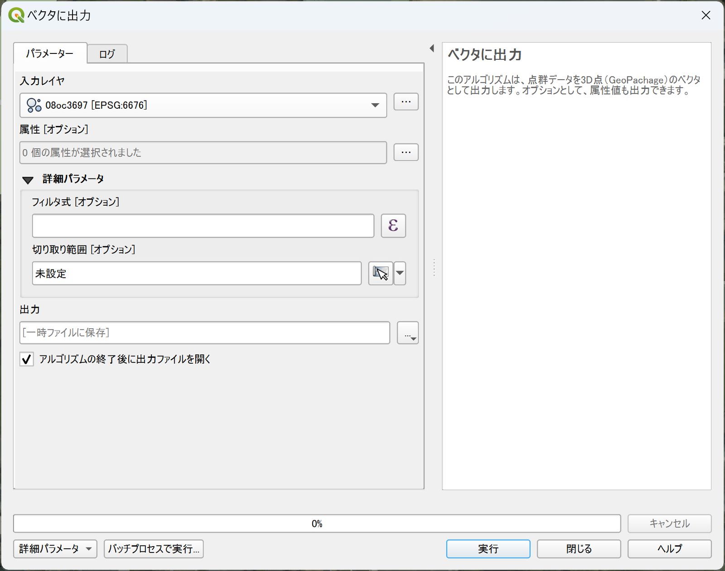Toggle open output file after algorithm checkbox
This screenshot has height=571, width=725.
pyautogui.click(x=27, y=359)
